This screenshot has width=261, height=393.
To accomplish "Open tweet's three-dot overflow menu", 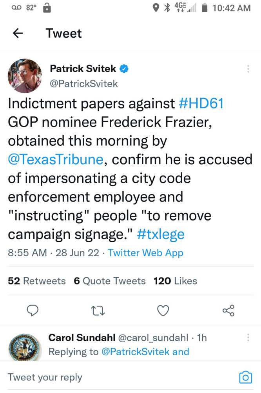I will [x=248, y=69].
